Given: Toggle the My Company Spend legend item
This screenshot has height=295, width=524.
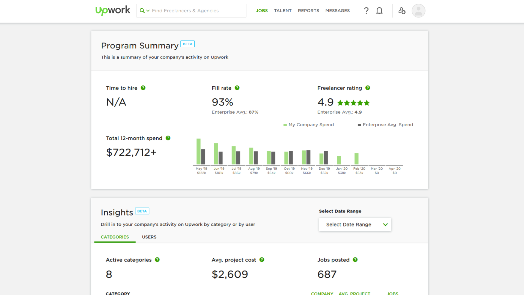Looking at the screenshot, I should pos(309,125).
